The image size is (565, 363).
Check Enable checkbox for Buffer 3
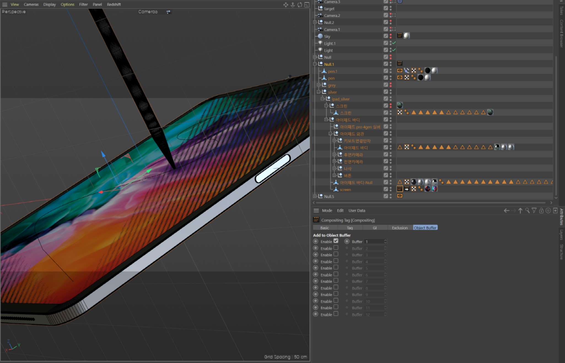[336, 254]
